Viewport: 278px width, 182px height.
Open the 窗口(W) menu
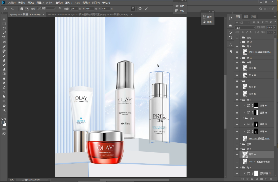(x=96, y=3)
